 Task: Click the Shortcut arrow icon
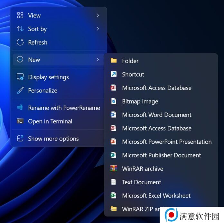click(114, 74)
